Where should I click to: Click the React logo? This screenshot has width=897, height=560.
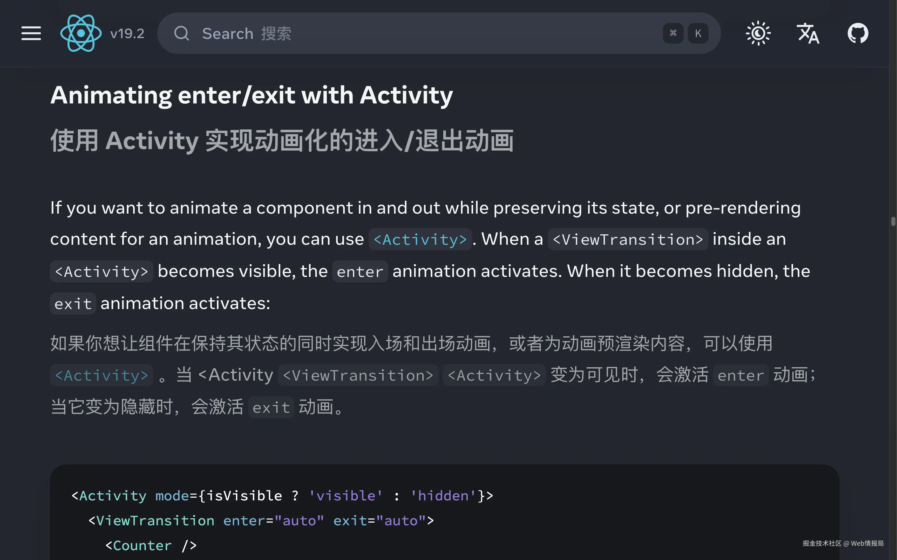81,33
